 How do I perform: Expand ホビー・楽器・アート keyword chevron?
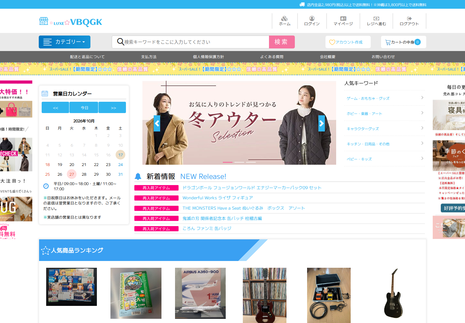422,113
